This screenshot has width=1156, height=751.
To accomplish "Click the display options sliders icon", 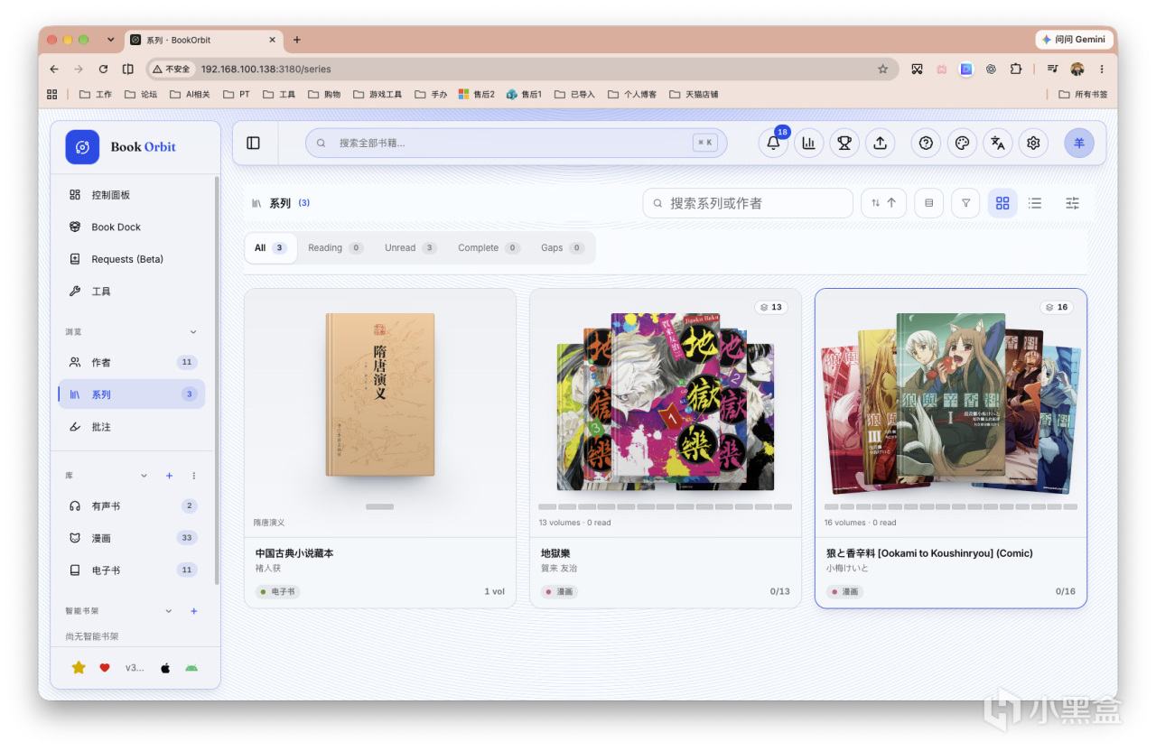I will 1072,203.
